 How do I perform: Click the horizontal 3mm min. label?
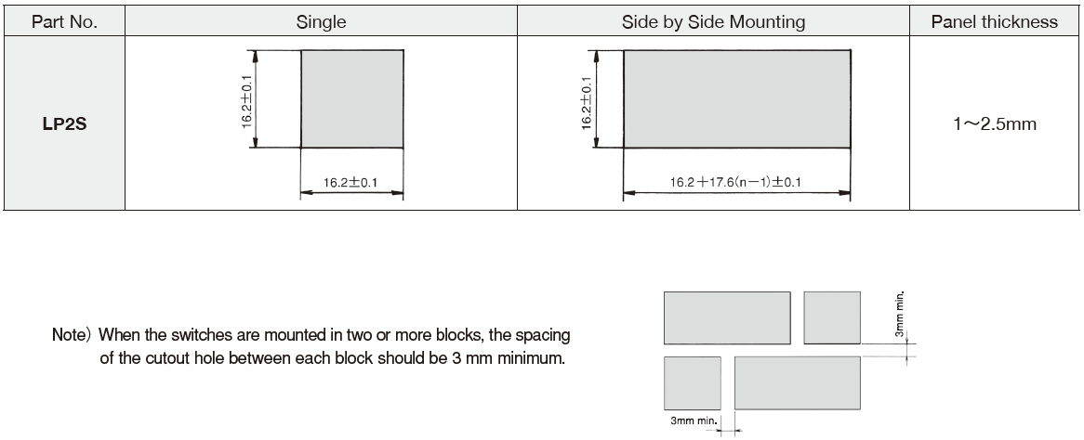tap(693, 421)
